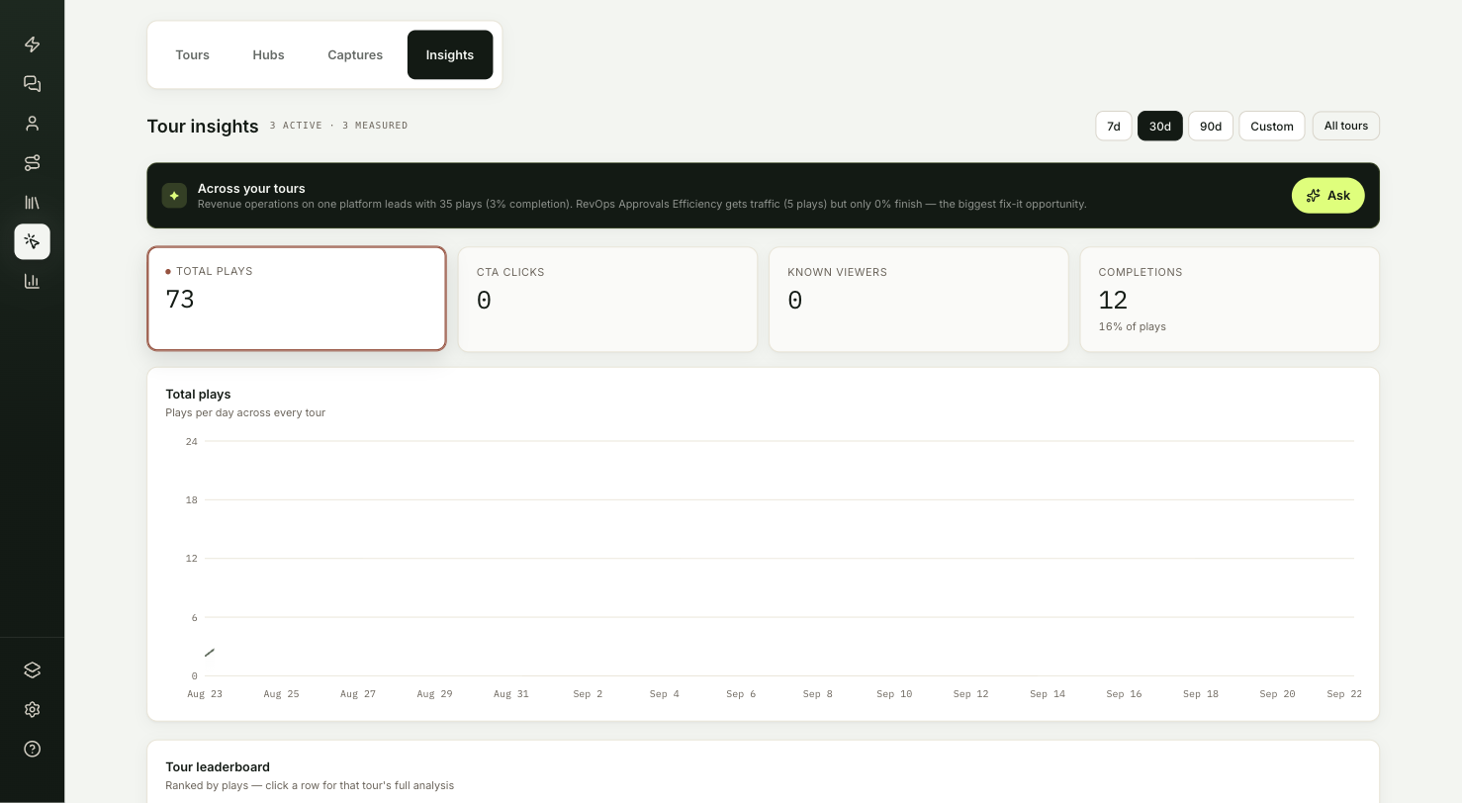This screenshot has width=1462, height=803.
Task: Select the 7d time range
Action: [x=1114, y=126]
